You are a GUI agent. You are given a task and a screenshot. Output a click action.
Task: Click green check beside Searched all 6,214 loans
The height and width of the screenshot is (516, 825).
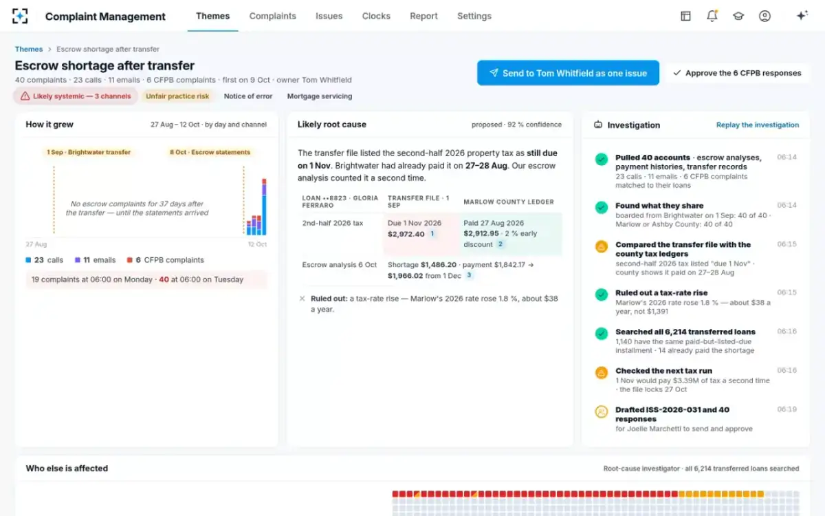[x=601, y=334]
